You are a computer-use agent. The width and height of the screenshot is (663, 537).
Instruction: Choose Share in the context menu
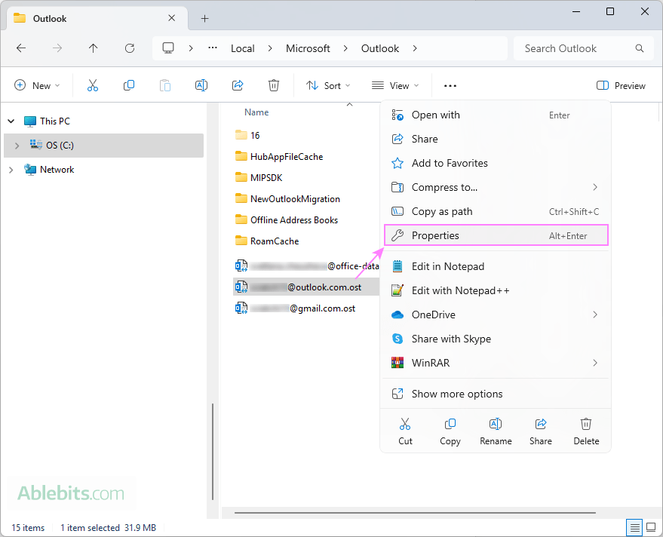click(x=496, y=139)
